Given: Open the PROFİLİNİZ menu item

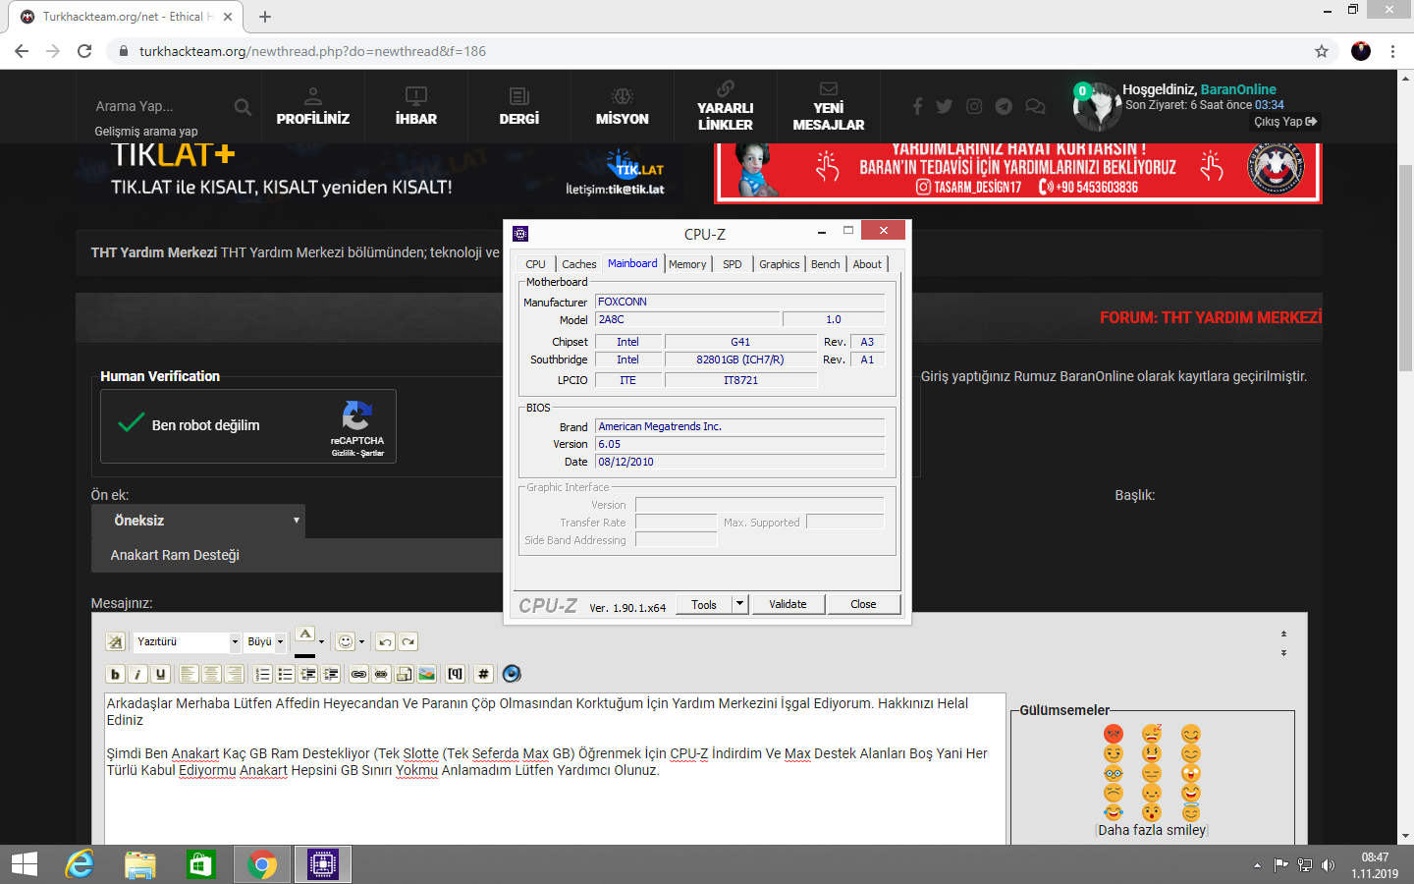Looking at the screenshot, I should coord(313,107).
